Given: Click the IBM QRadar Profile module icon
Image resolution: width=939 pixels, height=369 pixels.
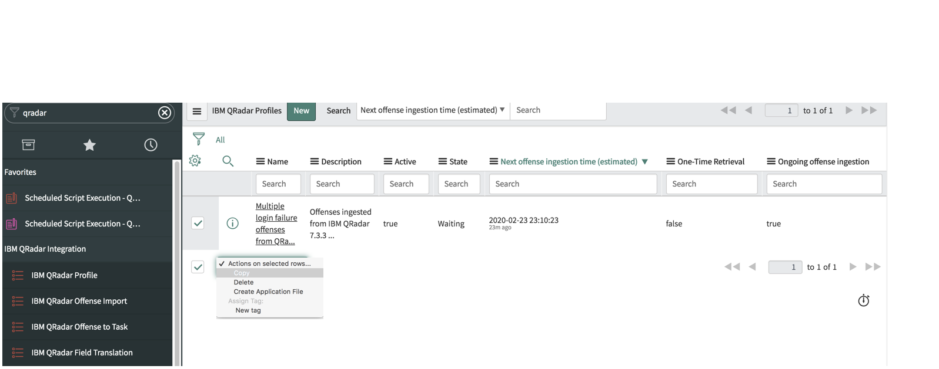Looking at the screenshot, I should (18, 275).
